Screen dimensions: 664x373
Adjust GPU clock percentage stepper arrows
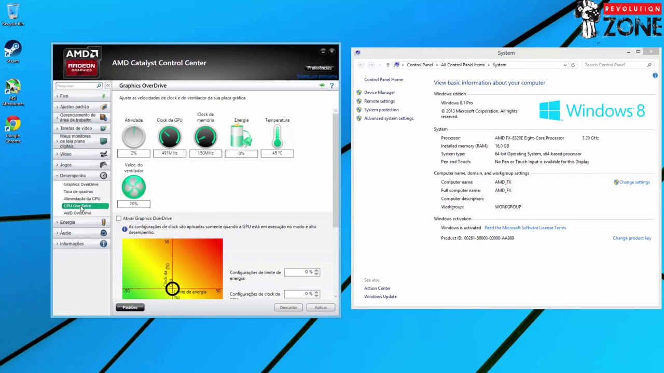(316, 294)
